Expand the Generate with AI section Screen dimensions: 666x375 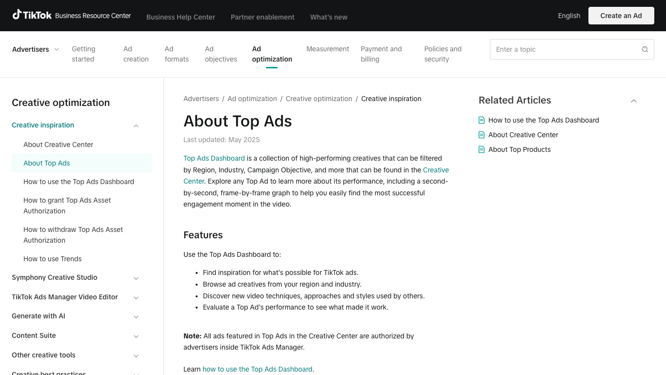136,316
